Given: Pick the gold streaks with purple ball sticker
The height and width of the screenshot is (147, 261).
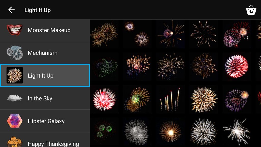Looking at the screenshot, I should [171, 34].
